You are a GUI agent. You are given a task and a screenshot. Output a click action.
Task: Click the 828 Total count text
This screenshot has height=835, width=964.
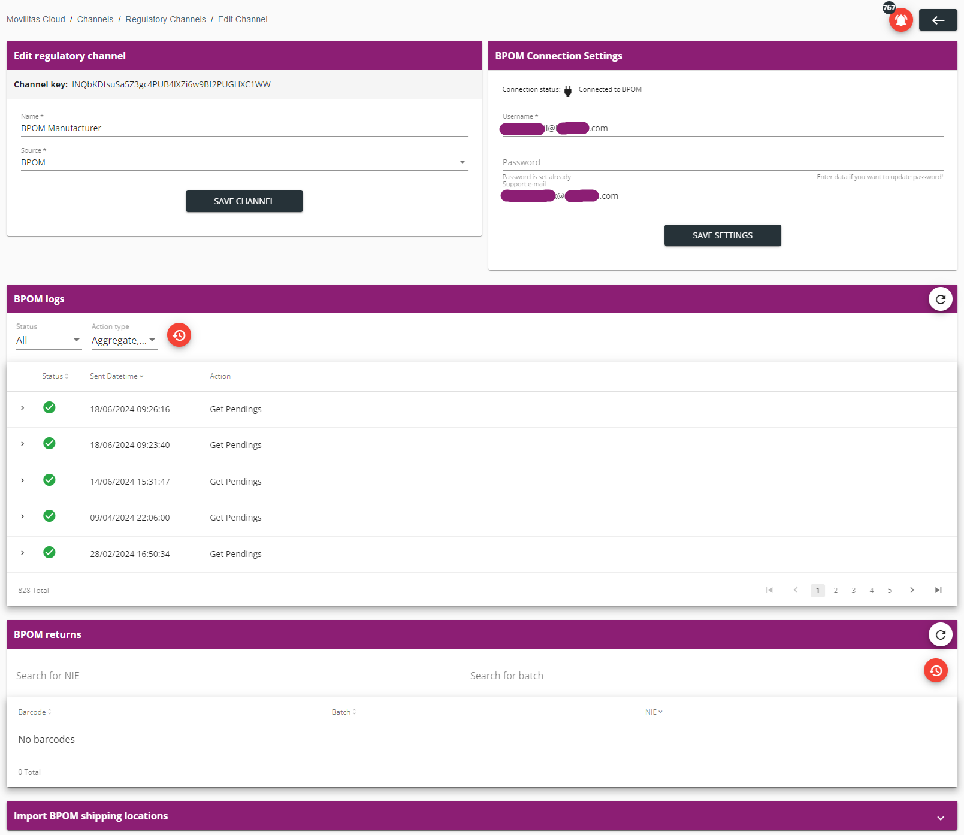coord(34,591)
